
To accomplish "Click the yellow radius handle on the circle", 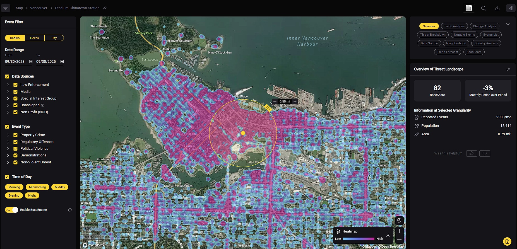I will (268, 108).
